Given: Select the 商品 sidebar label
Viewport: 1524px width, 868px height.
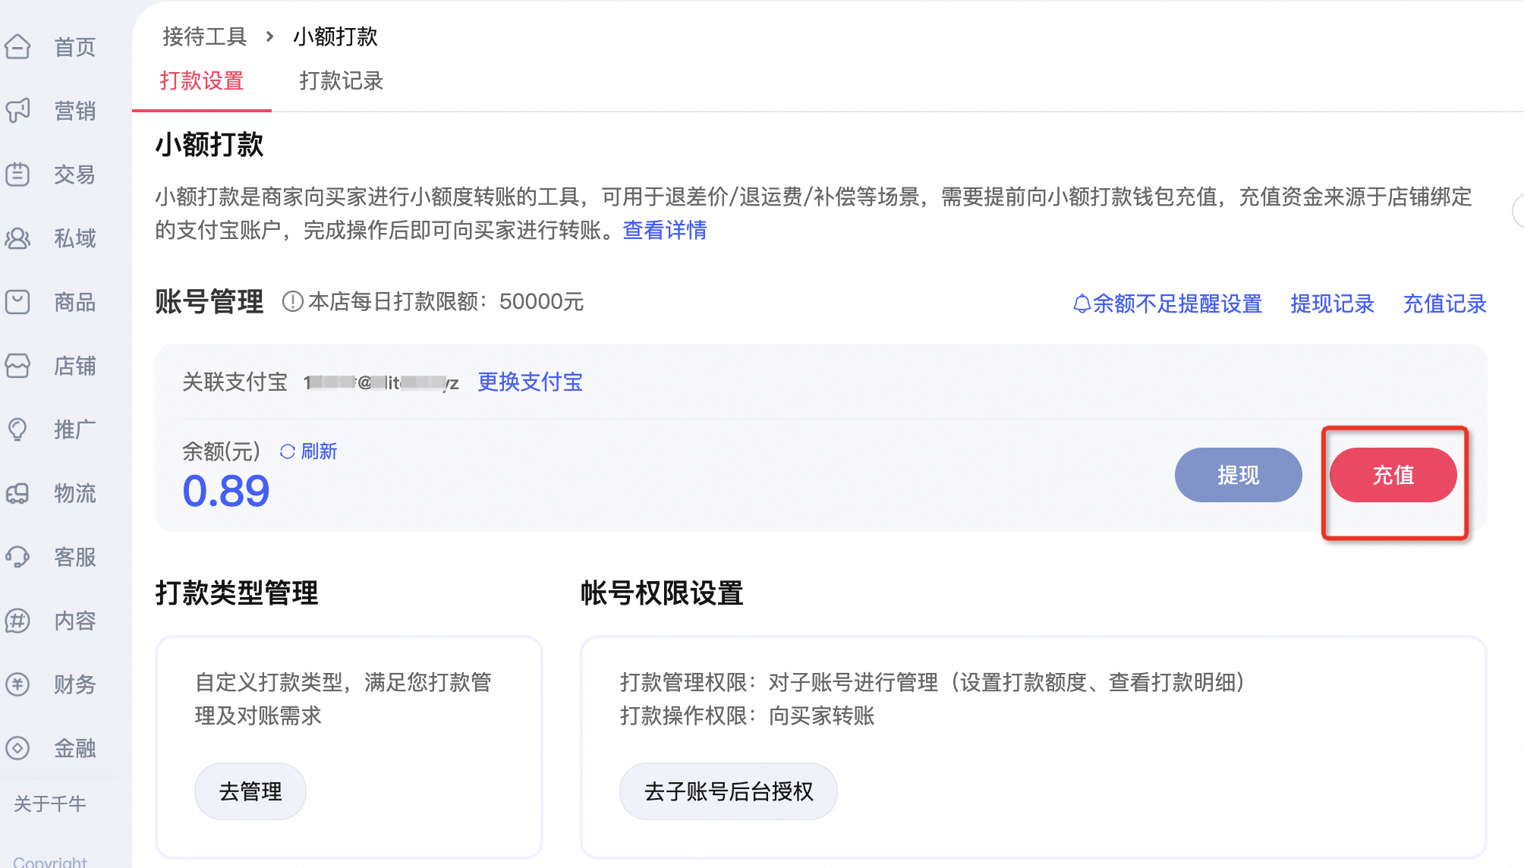Looking at the screenshot, I should pyautogui.click(x=75, y=302).
